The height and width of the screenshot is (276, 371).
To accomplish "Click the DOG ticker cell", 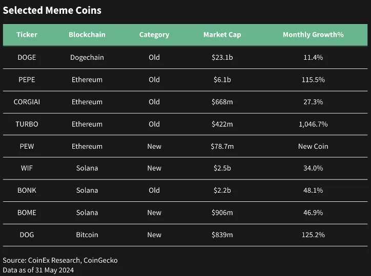I will pyautogui.click(x=27, y=235).
